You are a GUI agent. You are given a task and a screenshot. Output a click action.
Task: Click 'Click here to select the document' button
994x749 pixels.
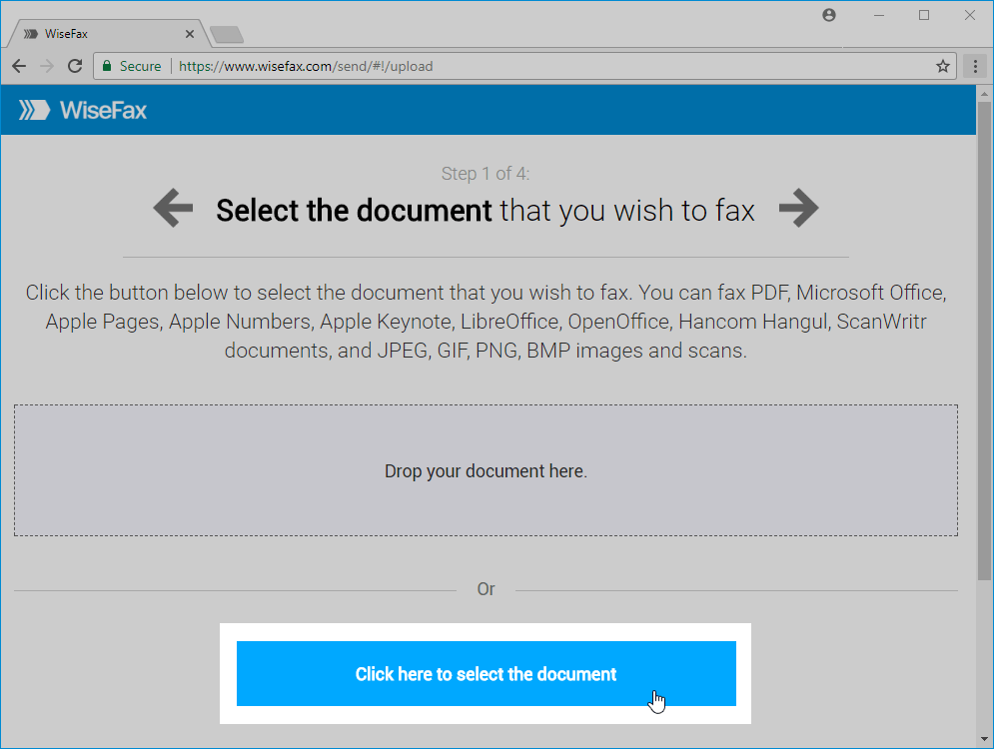pyautogui.click(x=487, y=673)
